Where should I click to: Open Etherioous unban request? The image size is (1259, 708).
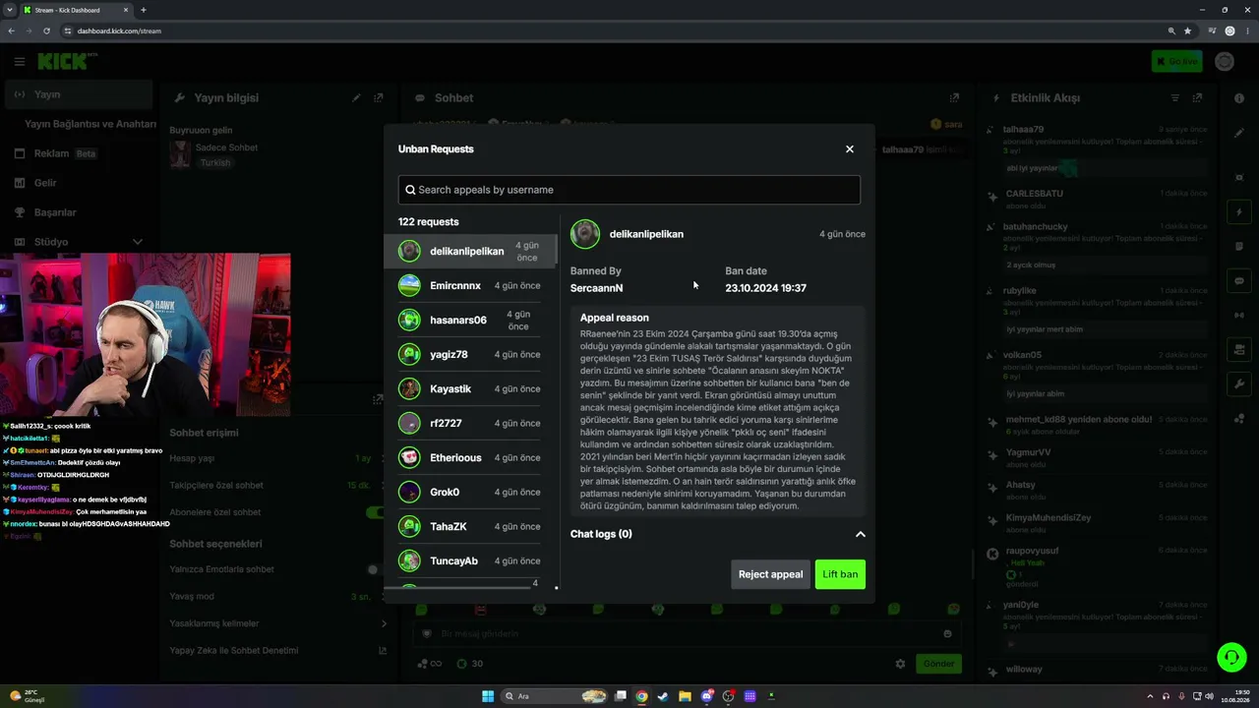(x=469, y=457)
